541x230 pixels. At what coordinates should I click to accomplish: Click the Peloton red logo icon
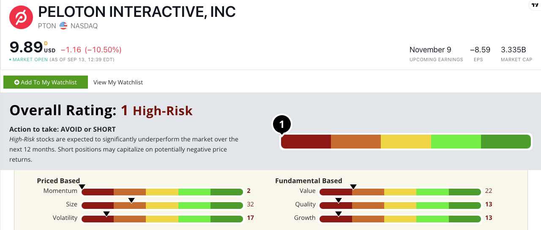(21, 17)
